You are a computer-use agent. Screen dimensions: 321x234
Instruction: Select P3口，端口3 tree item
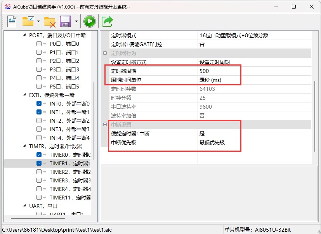coord(64,69)
